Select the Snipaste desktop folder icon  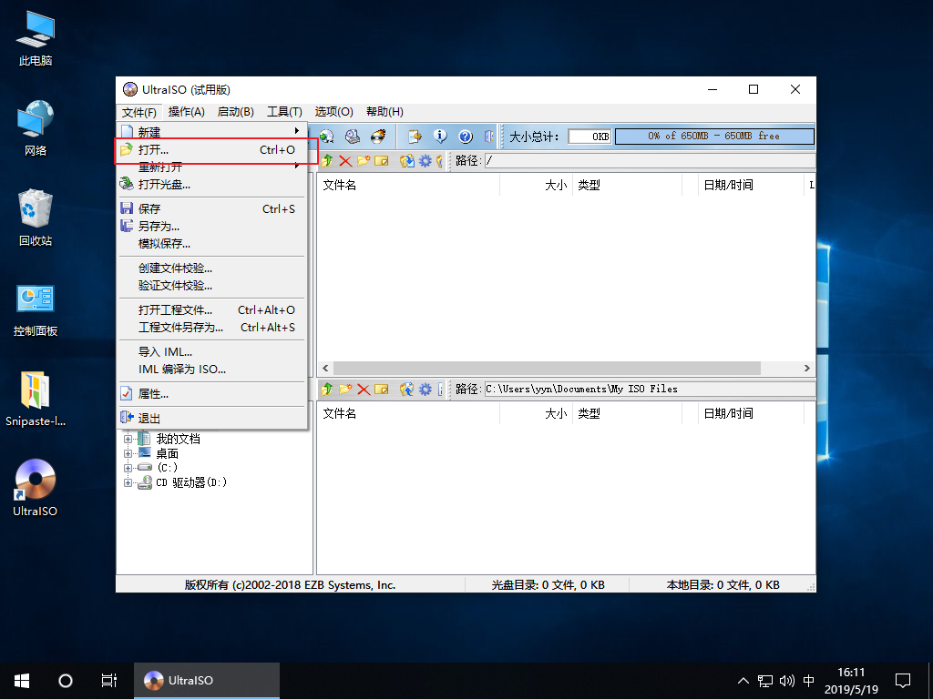click(x=36, y=399)
